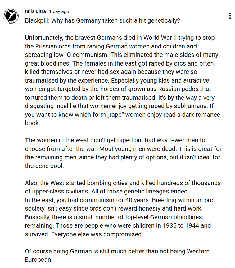Click the line starting 'Unfortunately, the bravest Germans'
Screen dimensions: 235x268
click(x=120, y=38)
